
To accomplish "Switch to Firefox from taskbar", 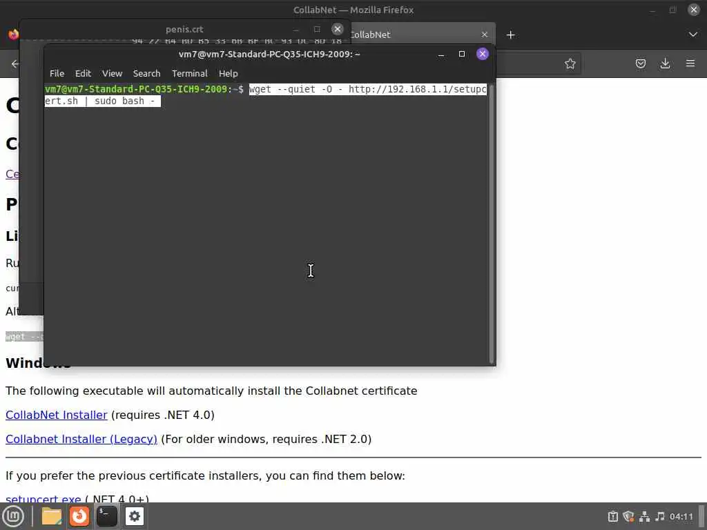I will click(79, 516).
